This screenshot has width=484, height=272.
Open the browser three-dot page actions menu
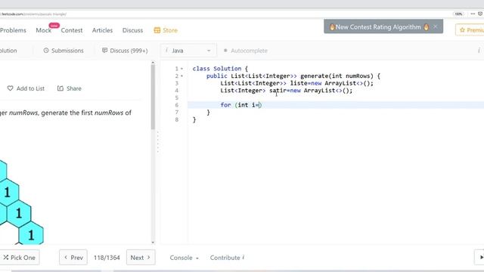tap(473, 14)
